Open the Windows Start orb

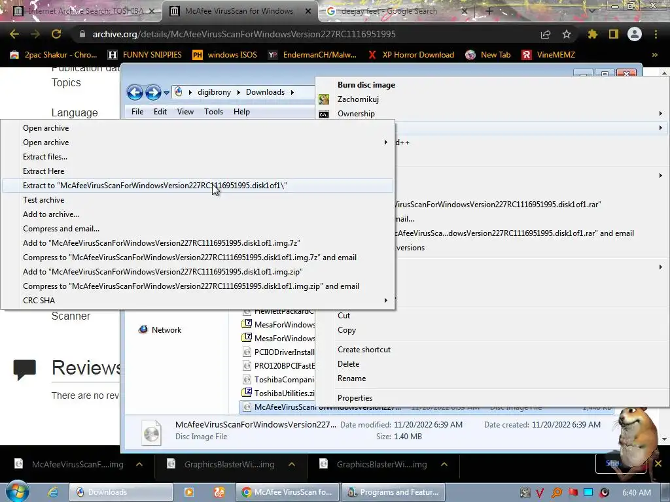pyautogui.click(x=17, y=492)
